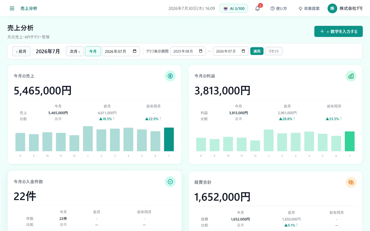Open 使い方 help guide

point(279,8)
